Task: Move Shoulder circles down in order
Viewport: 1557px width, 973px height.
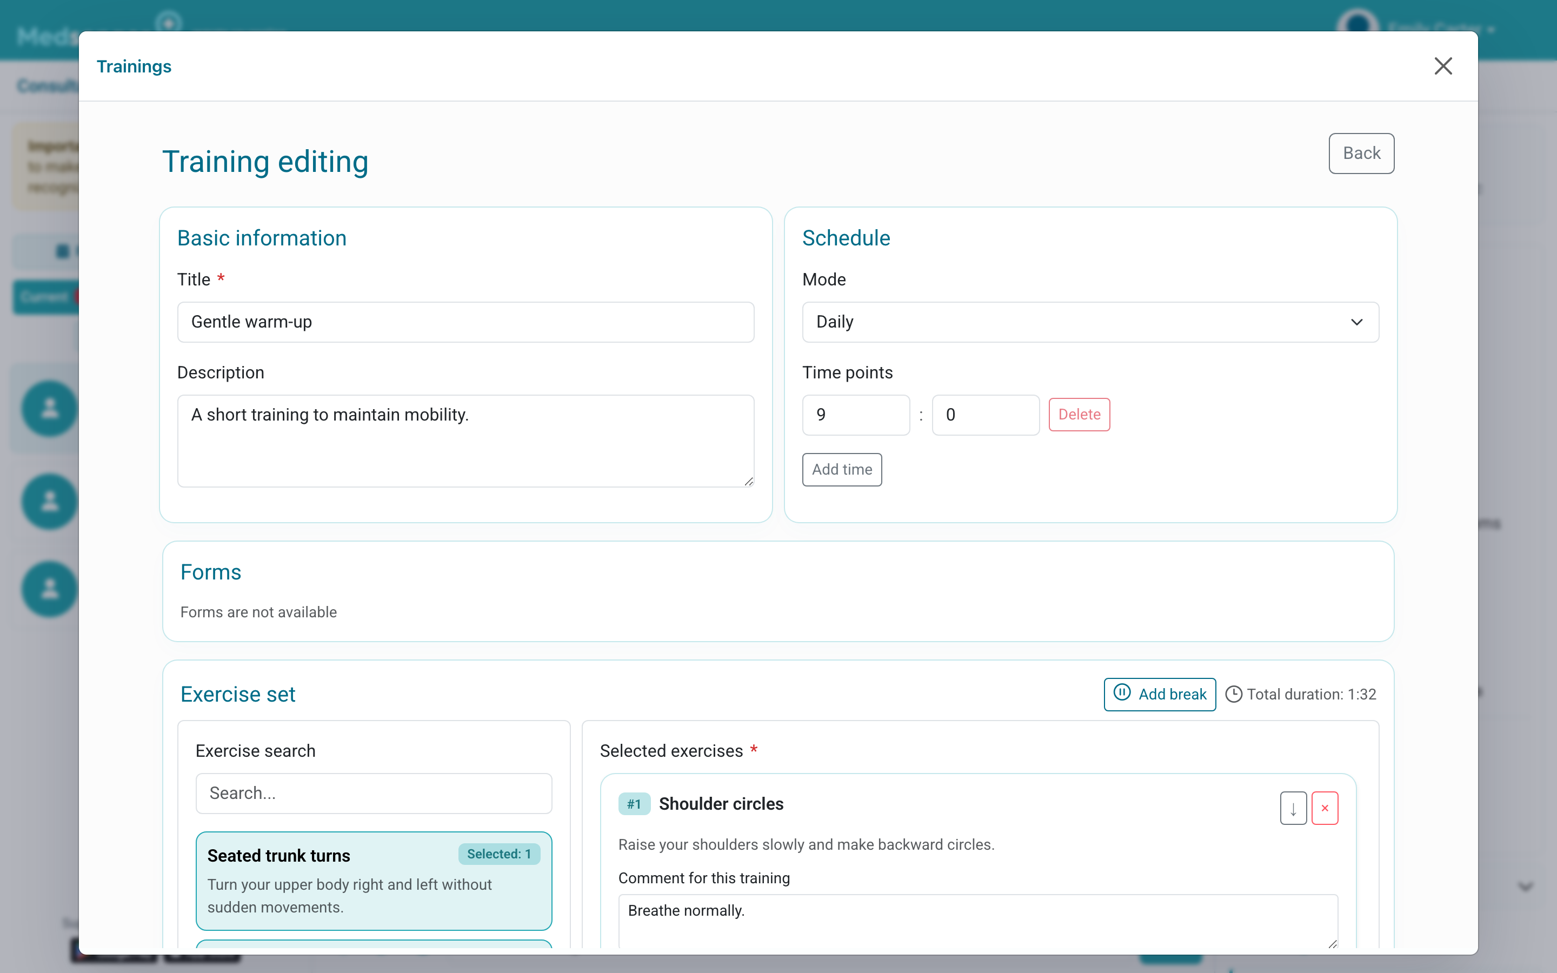Action: point(1293,808)
